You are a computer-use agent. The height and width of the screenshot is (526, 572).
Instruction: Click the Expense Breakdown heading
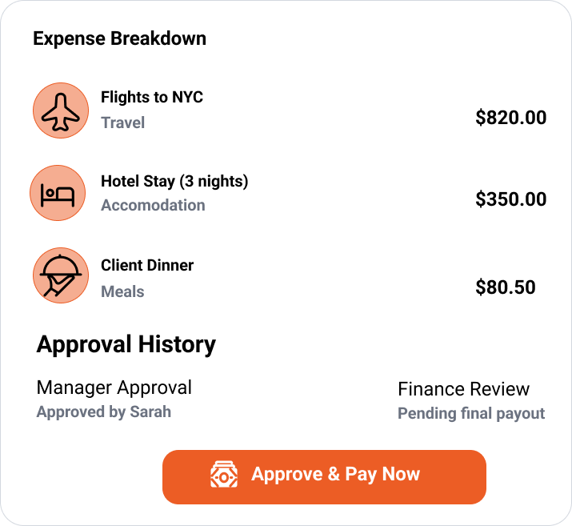pos(119,38)
